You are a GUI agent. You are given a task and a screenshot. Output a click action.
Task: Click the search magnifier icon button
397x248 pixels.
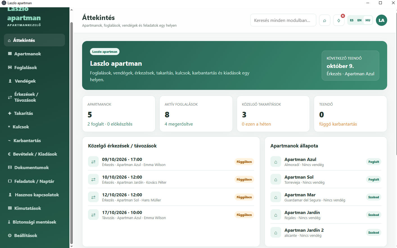(324, 20)
